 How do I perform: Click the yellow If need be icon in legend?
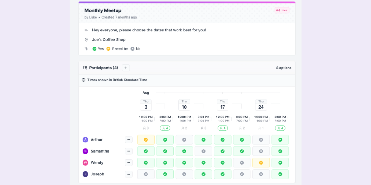point(108,48)
